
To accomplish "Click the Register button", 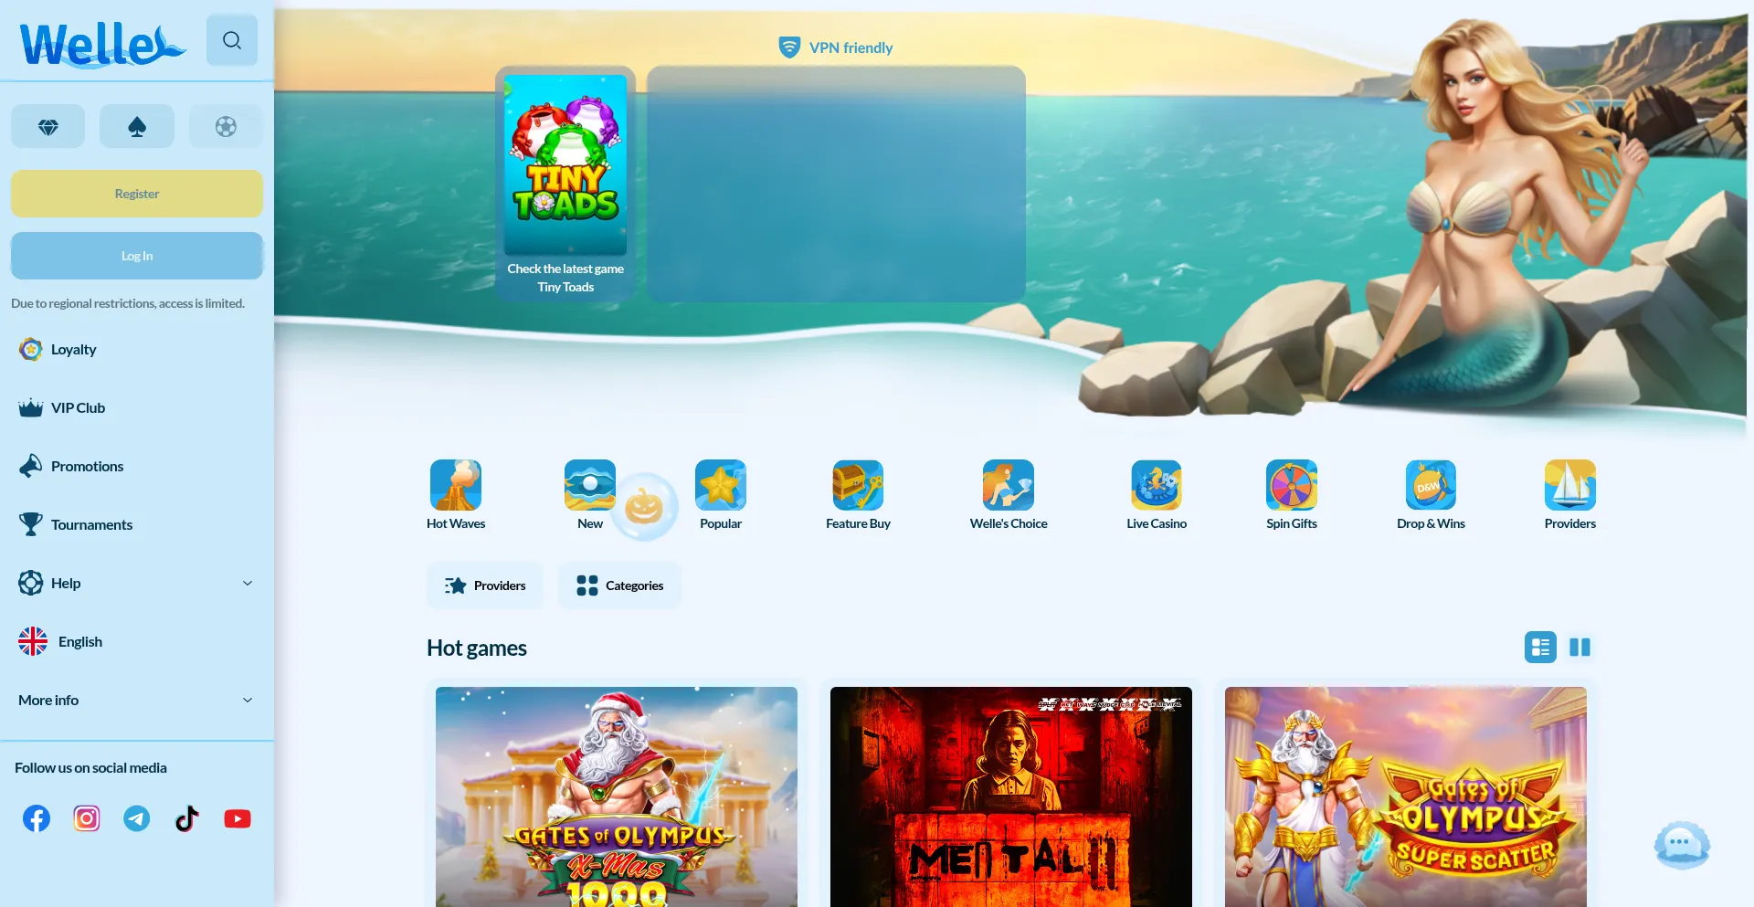I will click(137, 194).
